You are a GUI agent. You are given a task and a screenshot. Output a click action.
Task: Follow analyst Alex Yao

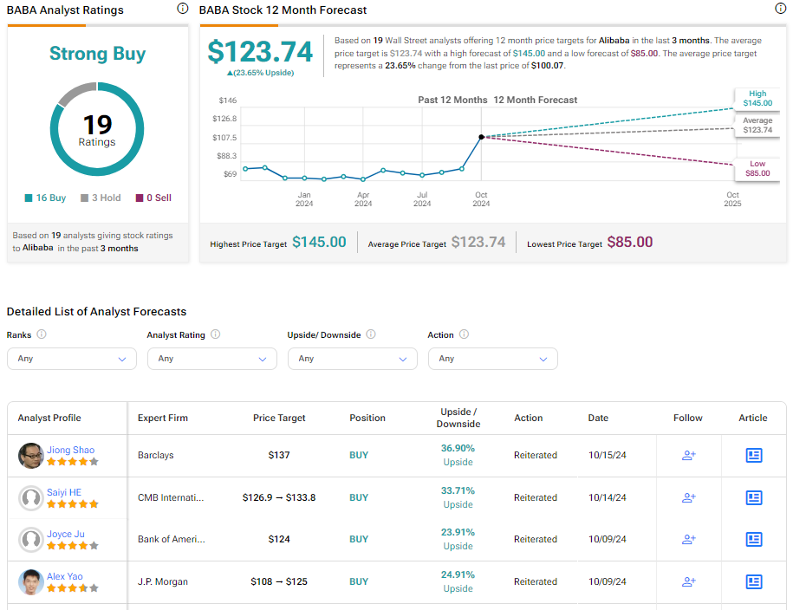689,581
